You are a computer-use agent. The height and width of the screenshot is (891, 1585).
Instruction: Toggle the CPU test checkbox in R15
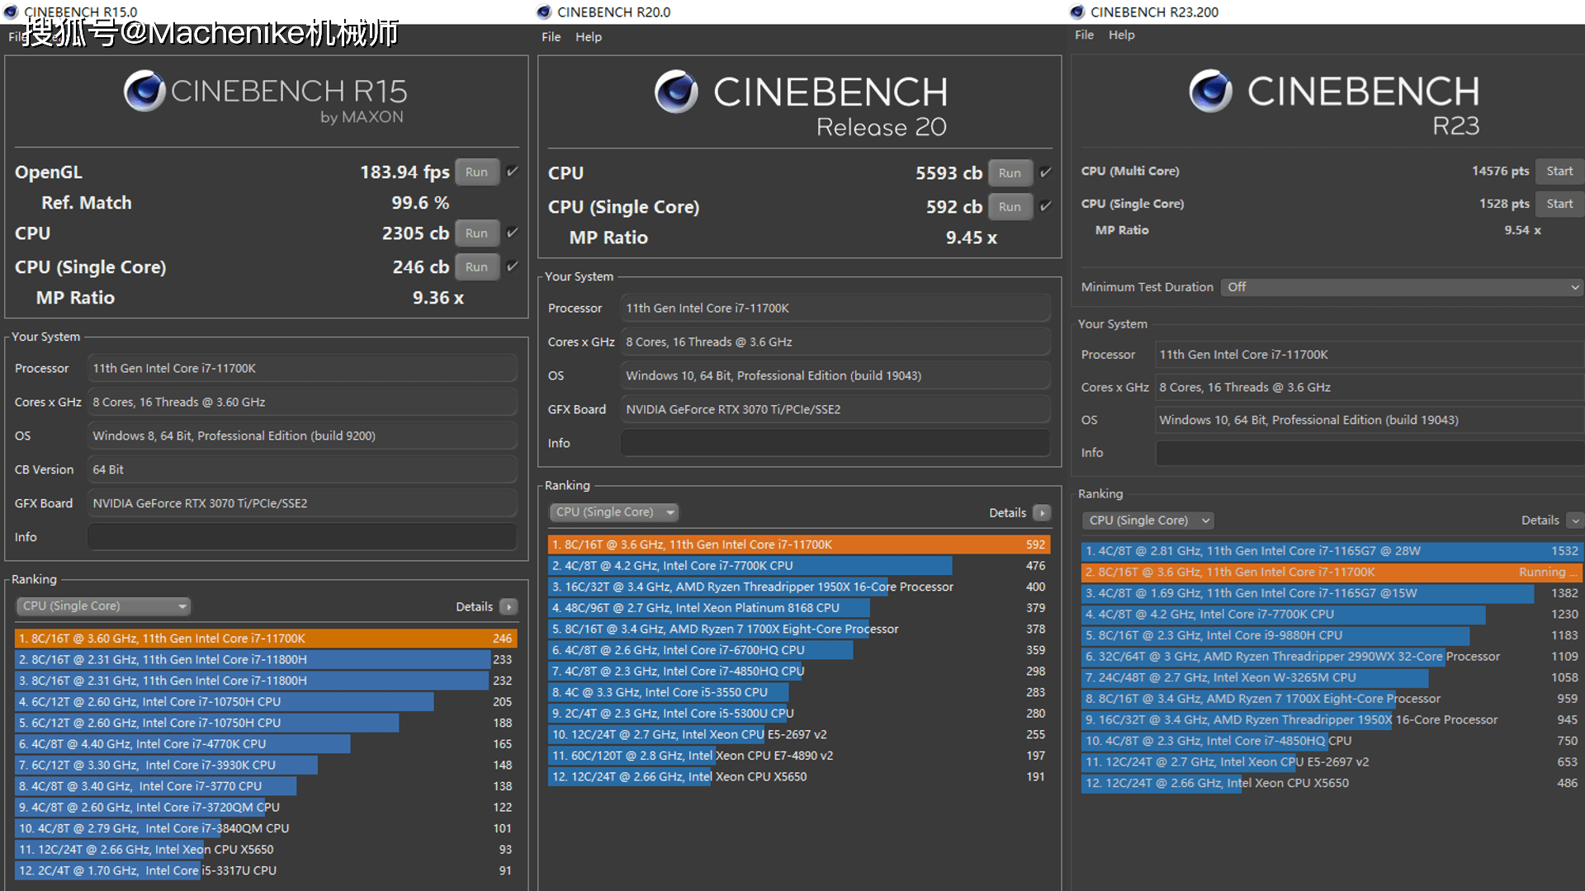click(x=513, y=233)
